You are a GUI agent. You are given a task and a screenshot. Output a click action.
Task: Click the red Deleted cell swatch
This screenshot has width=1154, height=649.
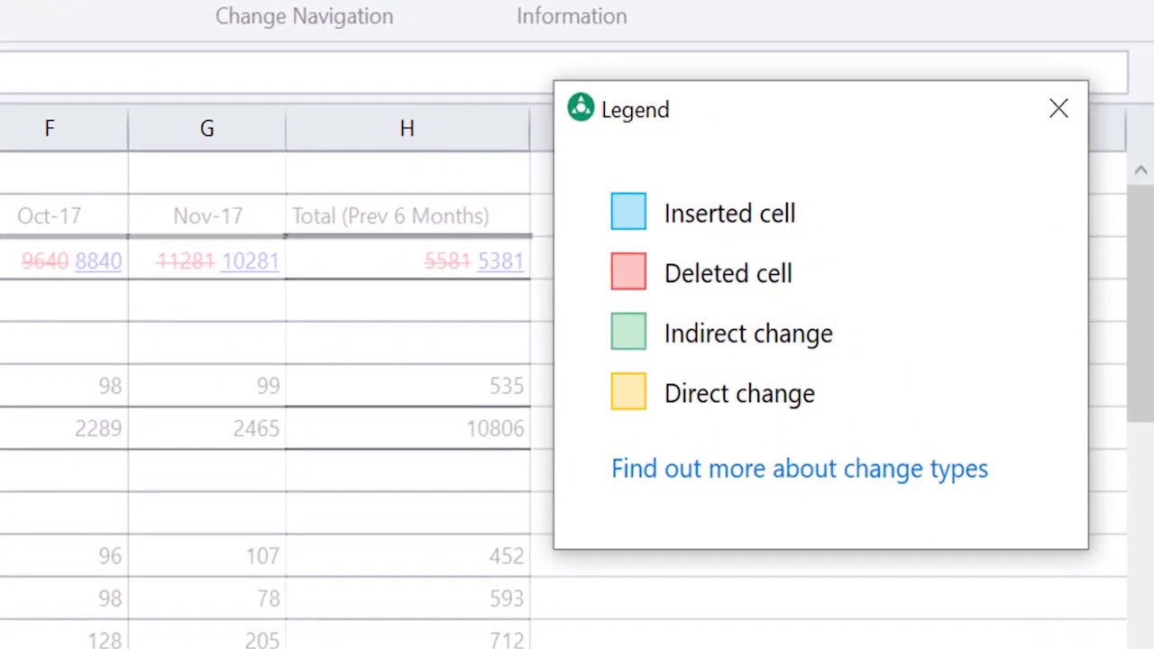click(x=628, y=272)
